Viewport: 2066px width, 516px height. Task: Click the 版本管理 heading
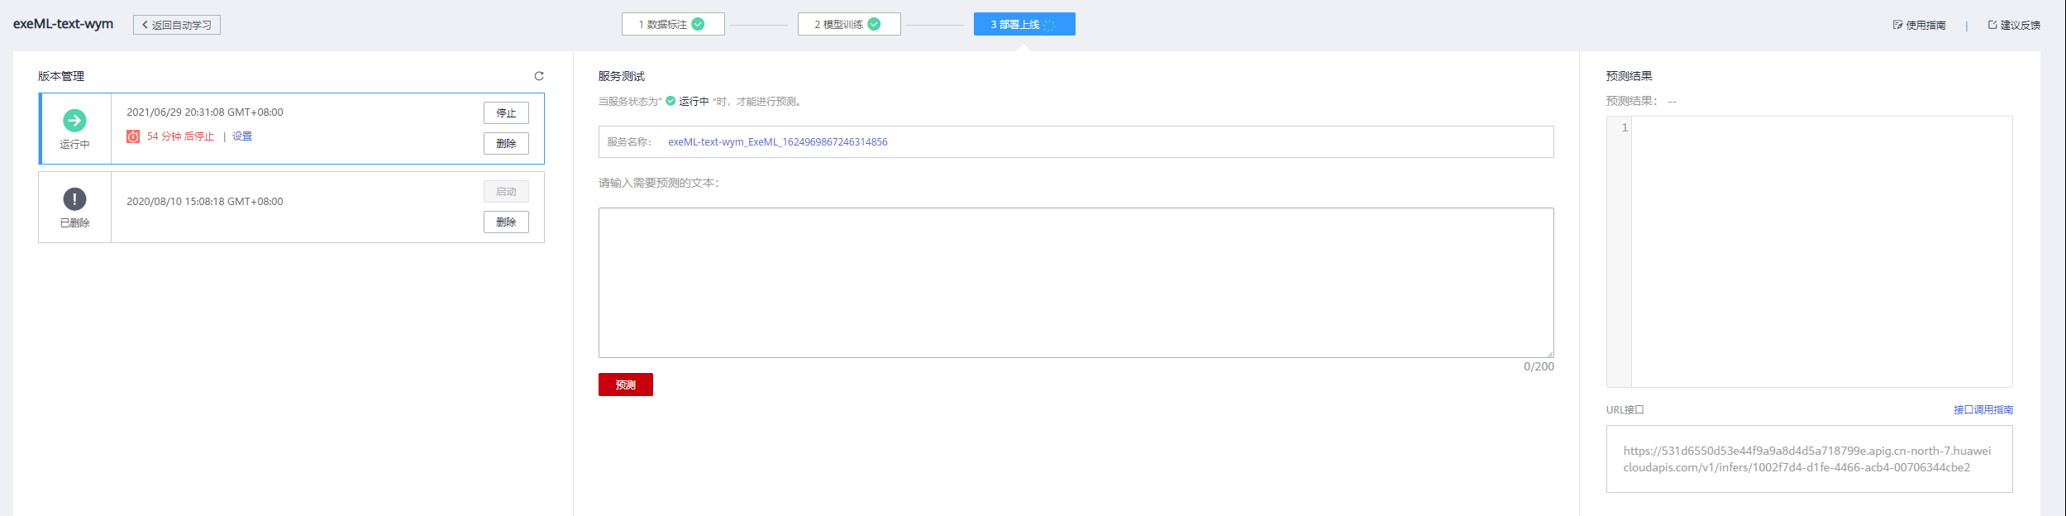(61, 76)
